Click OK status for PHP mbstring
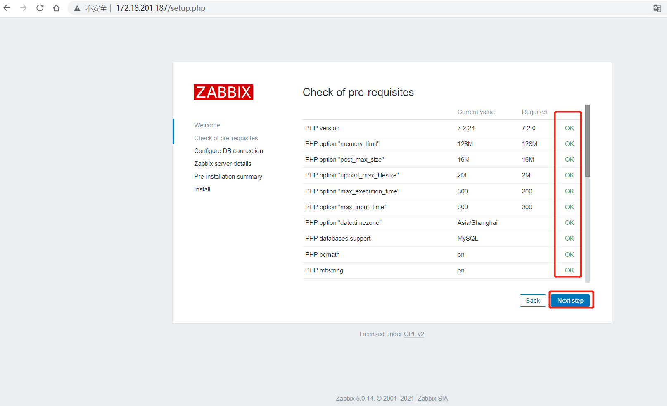 [570, 270]
